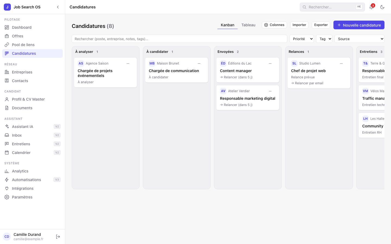Switch to the Kanban view tab
This screenshot has width=391, height=244.
click(x=228, y=25)
